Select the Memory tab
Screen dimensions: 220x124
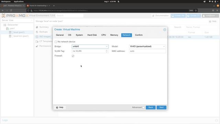pos(114,35)
